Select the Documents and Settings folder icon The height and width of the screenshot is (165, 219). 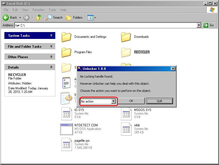66,37
